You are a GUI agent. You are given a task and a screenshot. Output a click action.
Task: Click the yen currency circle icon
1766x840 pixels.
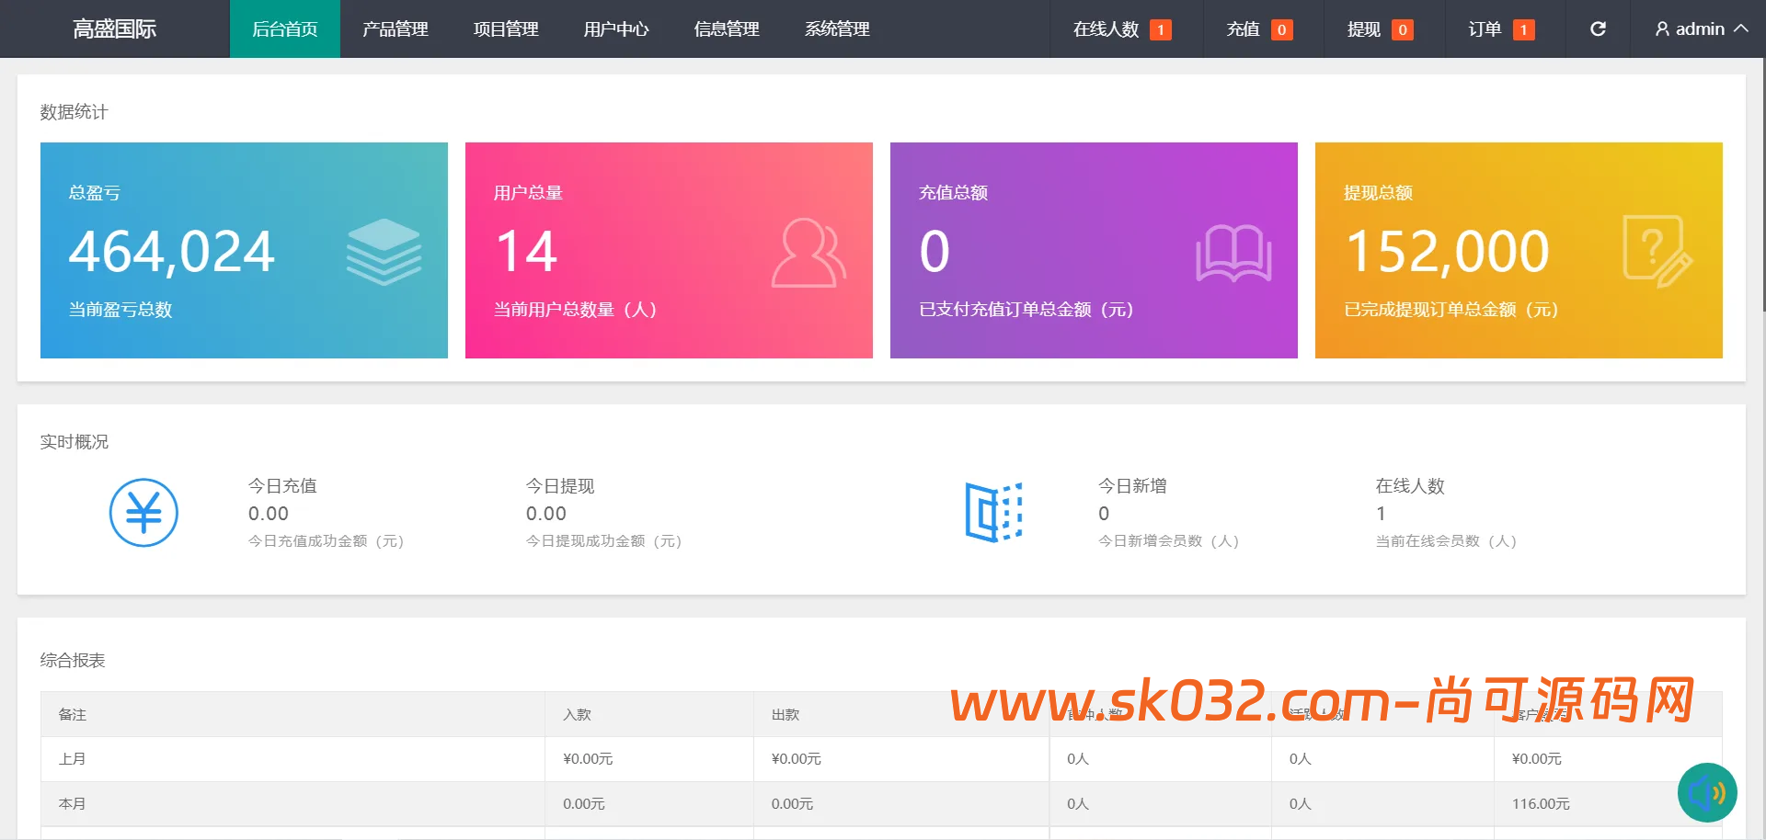[143, 513]
